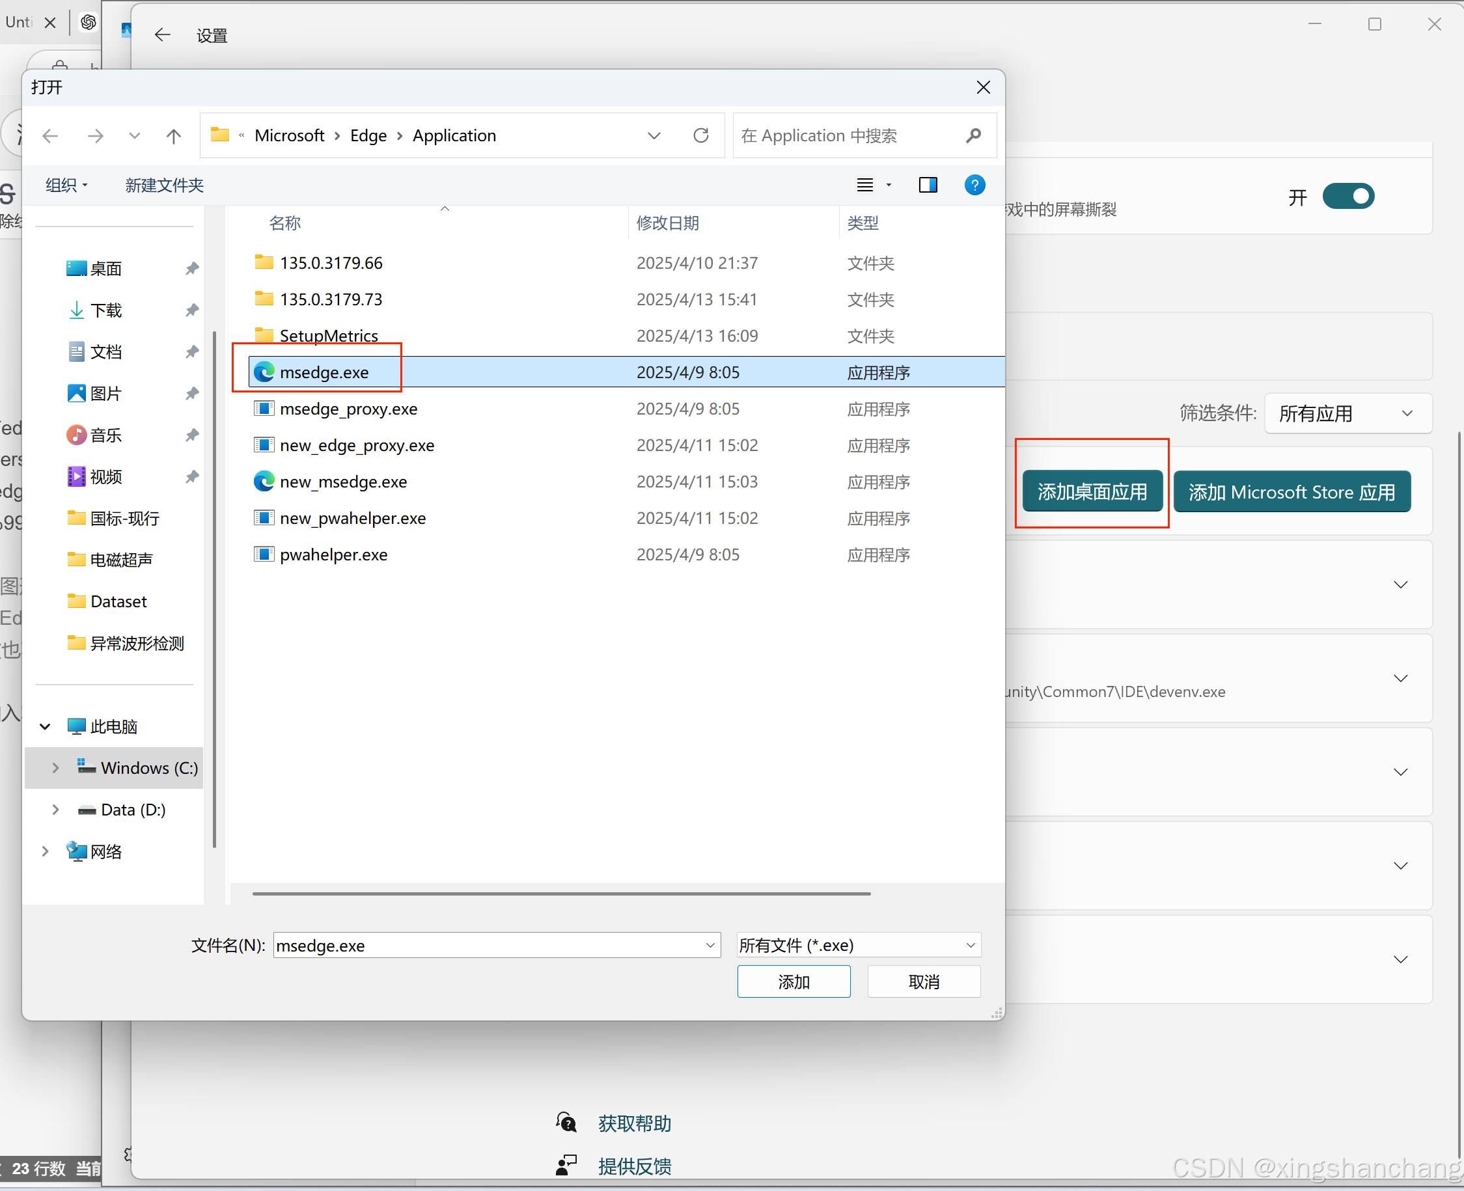Select new_msedge.exe Edge icon file

click(264, 482)
